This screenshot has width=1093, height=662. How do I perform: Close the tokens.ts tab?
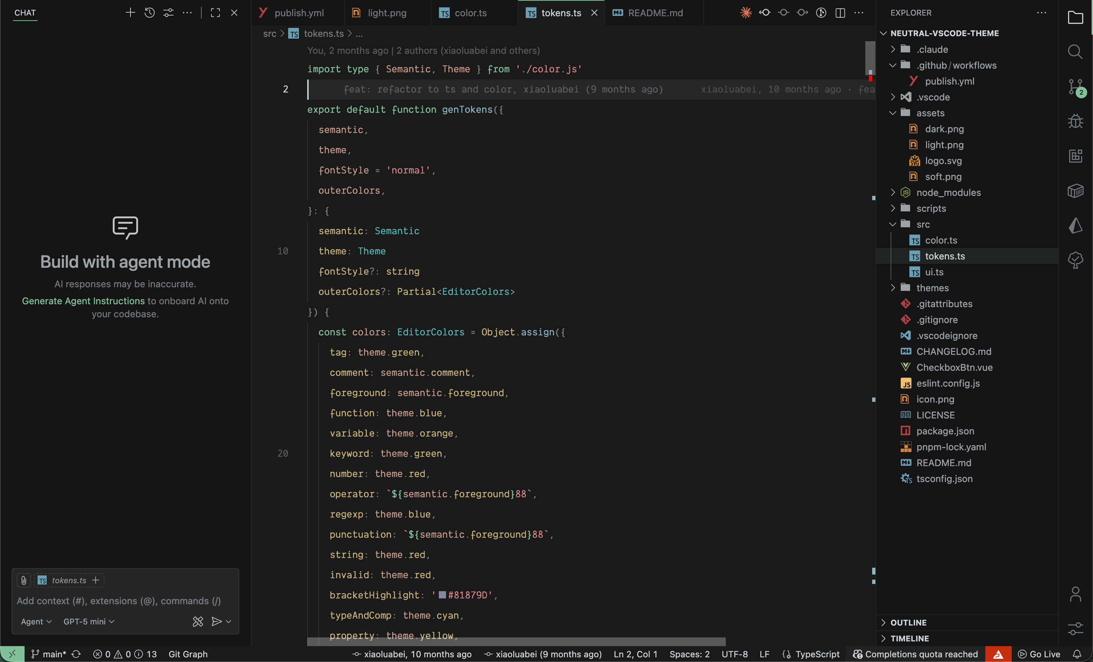595,13
